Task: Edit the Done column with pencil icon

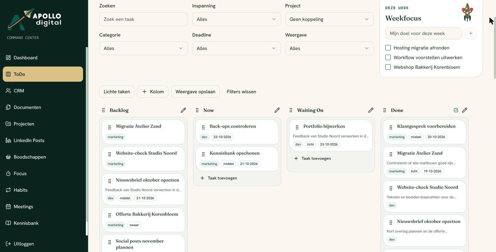Action: [465, 110]
